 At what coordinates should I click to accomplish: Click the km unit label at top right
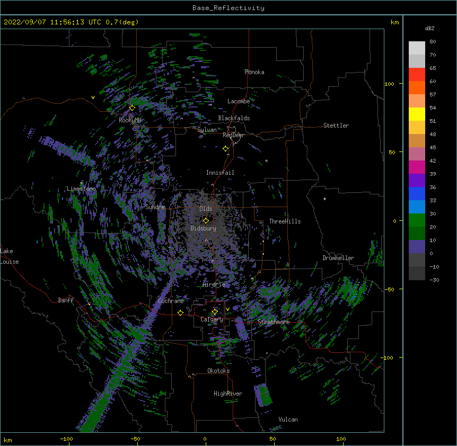pos(395,22)
